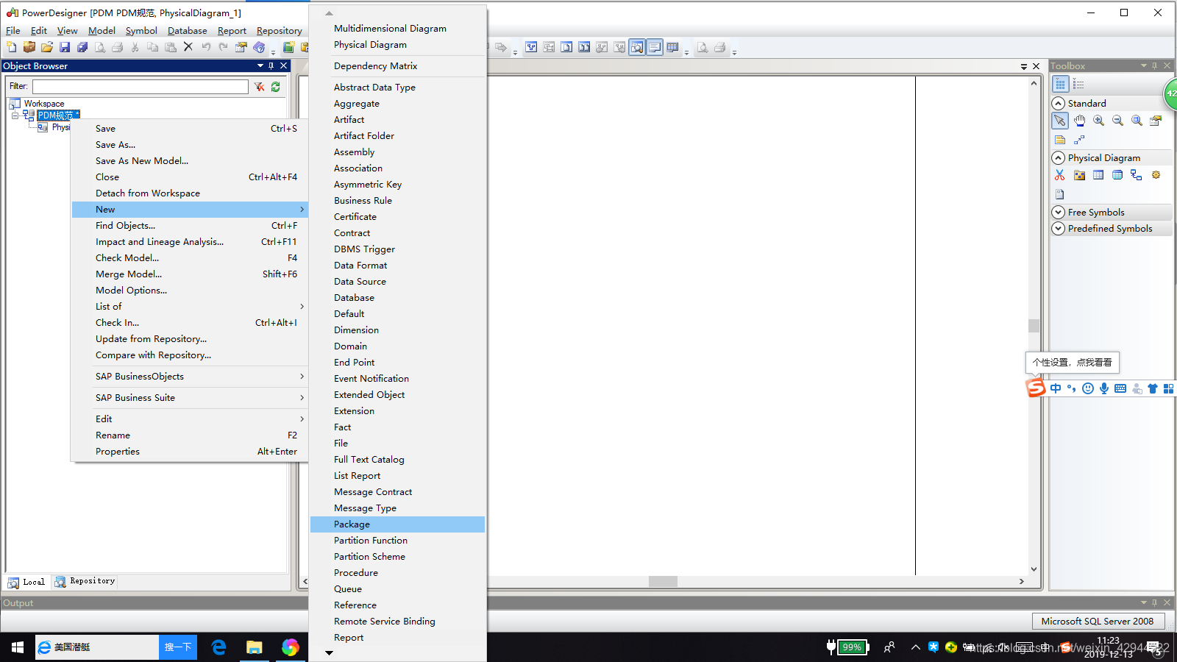Image resolution: width=1177 pixels, height=662 pixels.
Task: Collapse the Physical Diagram toolbox section
Action: click(x=1059, y=157)
